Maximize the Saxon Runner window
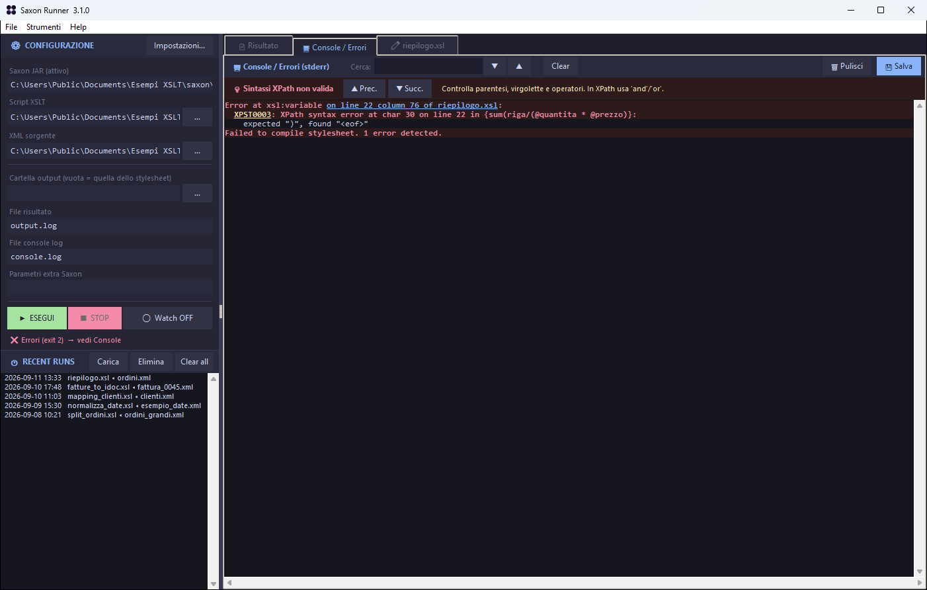This screenshot has height=590, width=927. [x=881, y=10]
